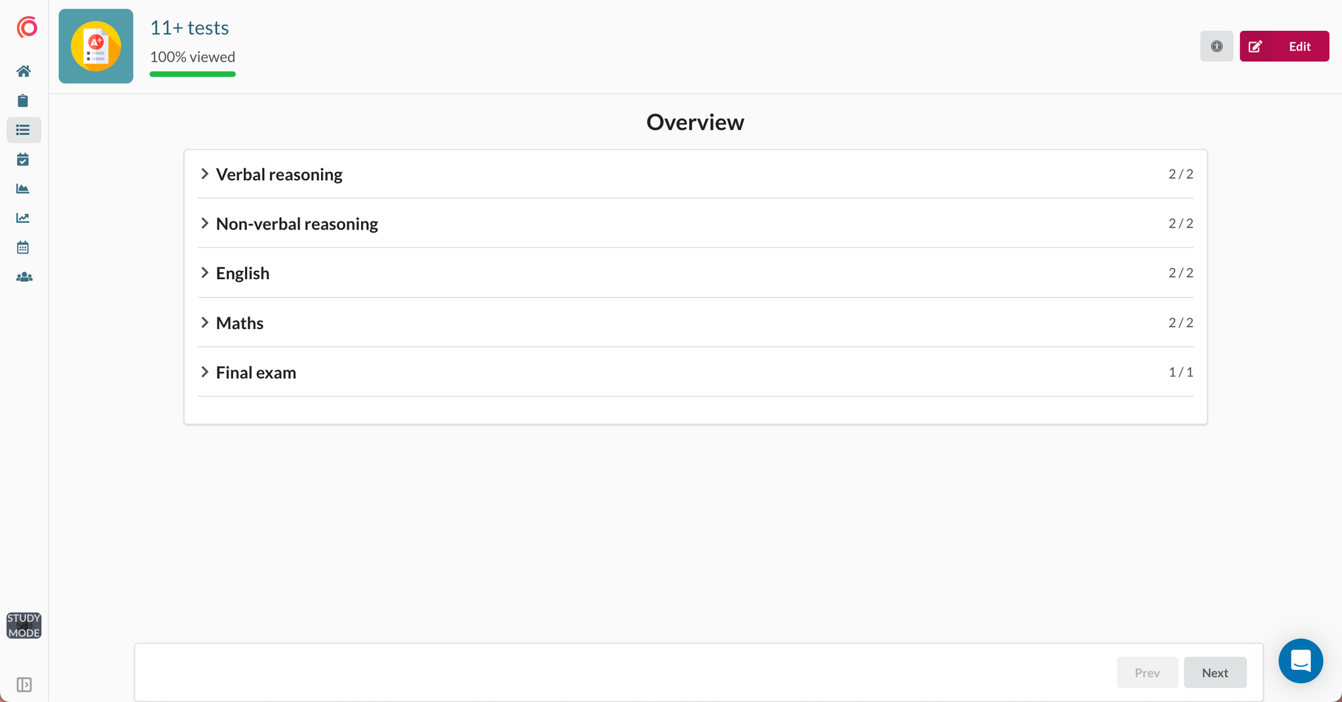Open the chat support bubble

pyautogui.click(x=1300, y=661)
